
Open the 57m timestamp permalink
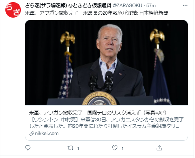151,6
